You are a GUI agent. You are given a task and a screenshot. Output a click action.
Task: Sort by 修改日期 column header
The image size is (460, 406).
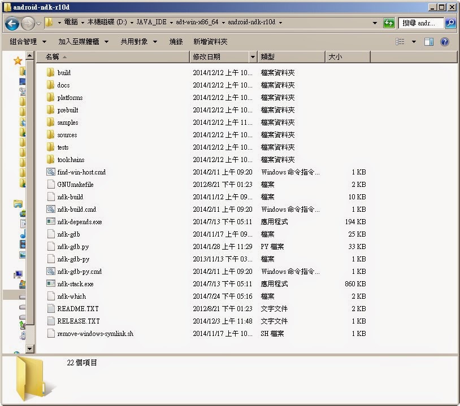click(219, 57)
